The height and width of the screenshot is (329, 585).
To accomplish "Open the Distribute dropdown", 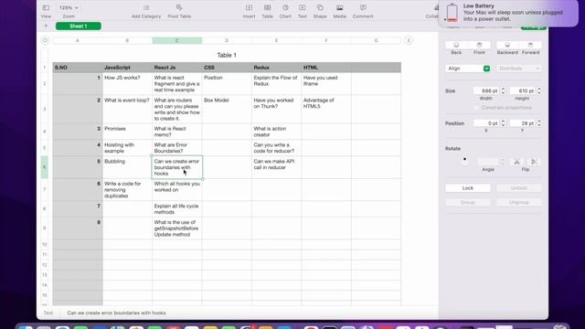I will tap(518, 69).
